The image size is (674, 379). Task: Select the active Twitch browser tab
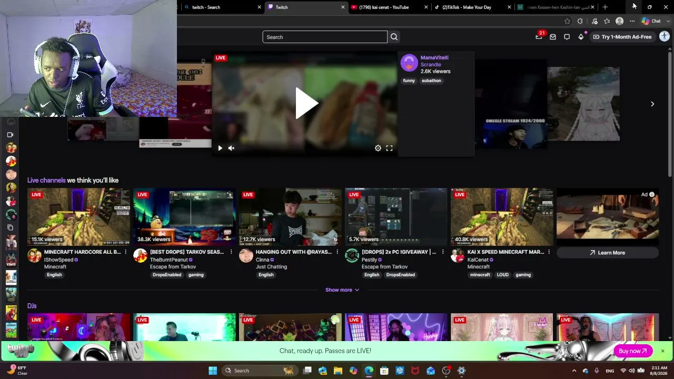pos(305,7)
